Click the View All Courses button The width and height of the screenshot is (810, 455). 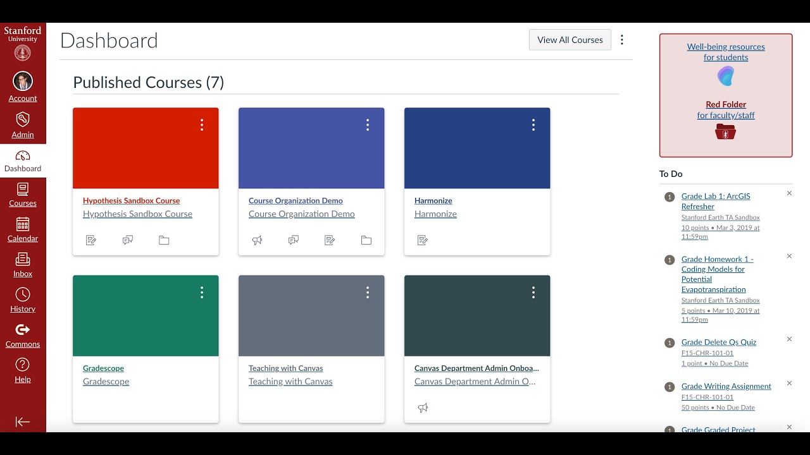point(570,40)
